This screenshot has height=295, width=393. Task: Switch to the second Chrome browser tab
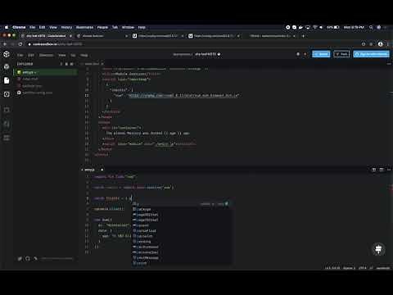102,36
